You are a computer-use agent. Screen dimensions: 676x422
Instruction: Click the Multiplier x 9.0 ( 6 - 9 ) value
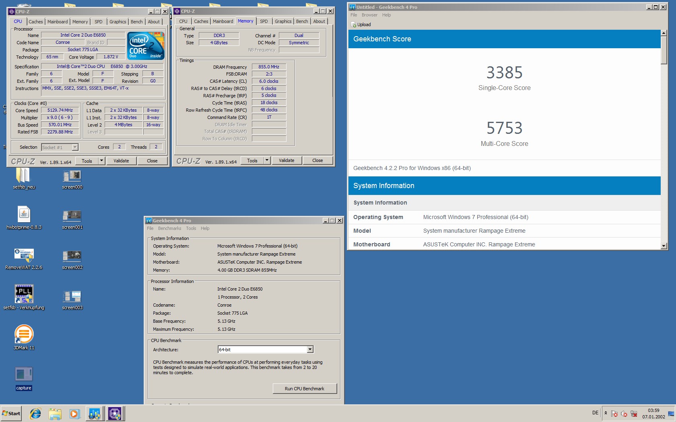point(60,117)
